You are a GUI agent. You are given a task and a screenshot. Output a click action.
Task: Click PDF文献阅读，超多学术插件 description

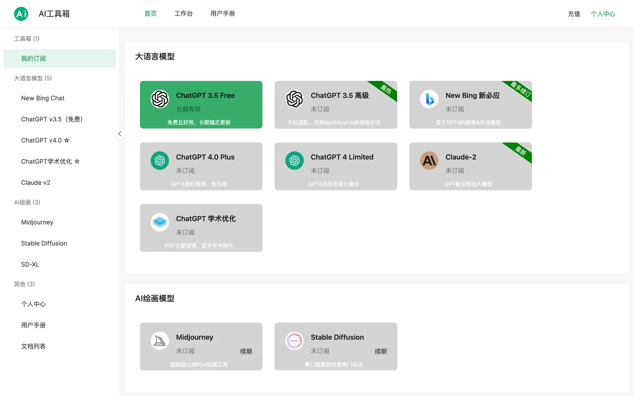point(199,246)
